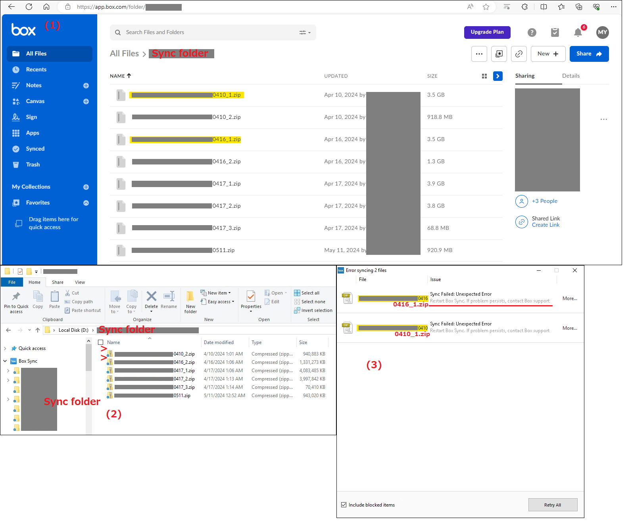Click the Search Files and Folders field
This screenshot has width=630, height=522.
click(x=206, y=33)
